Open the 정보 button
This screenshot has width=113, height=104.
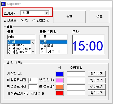(99, 17)
